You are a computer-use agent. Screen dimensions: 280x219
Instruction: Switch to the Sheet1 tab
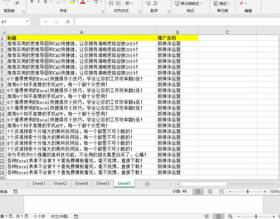tap(38, 183)
